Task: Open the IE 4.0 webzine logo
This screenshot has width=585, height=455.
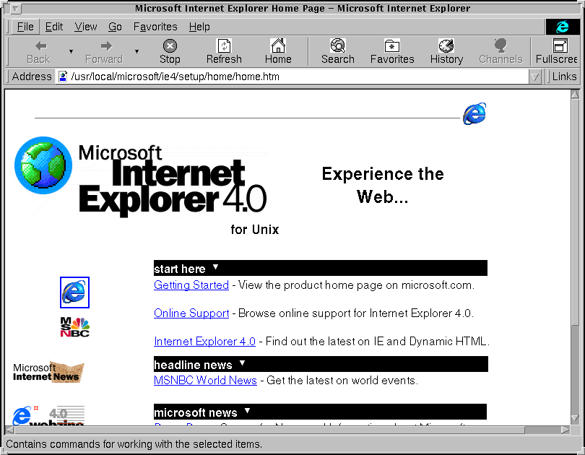Action: 48,415
